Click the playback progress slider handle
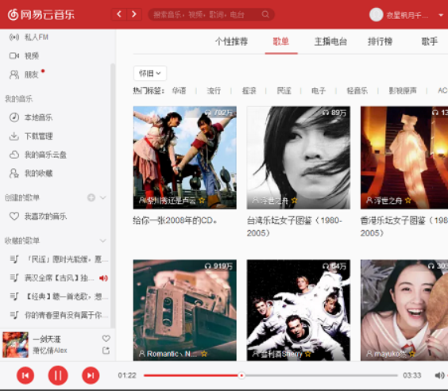The height and width of the screenshot is (391, 448). click(x=241, y=375)
